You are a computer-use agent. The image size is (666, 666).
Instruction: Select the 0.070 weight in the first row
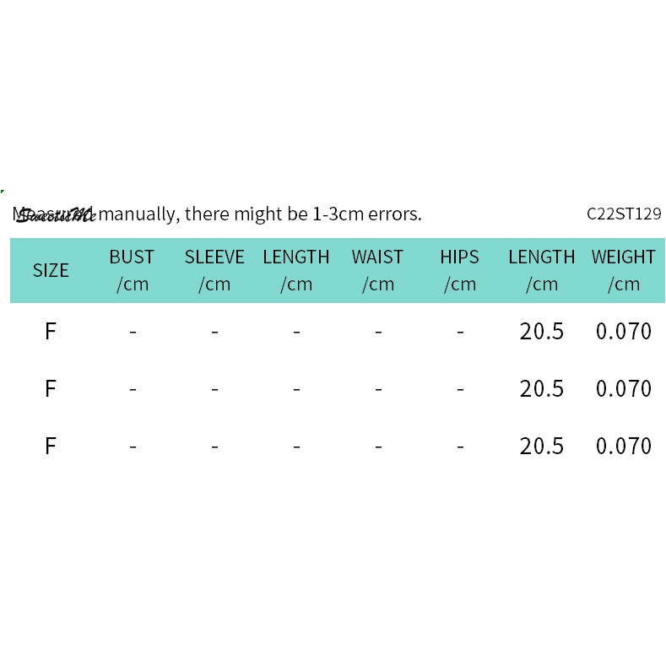click(623, 331)
